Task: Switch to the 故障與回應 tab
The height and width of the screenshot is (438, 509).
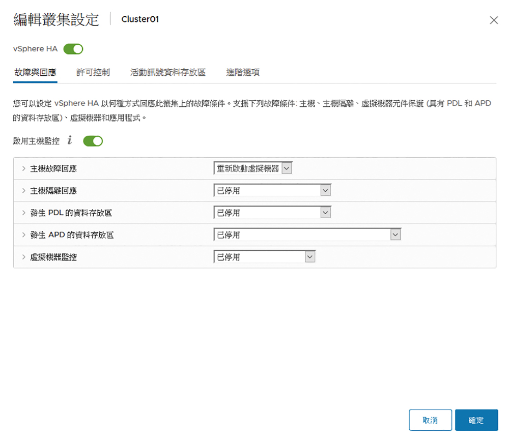Action: [x=35, y=72]
